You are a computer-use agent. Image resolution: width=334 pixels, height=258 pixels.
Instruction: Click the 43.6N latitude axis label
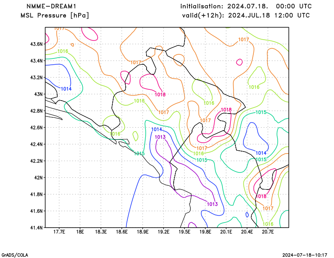point(36,44)
